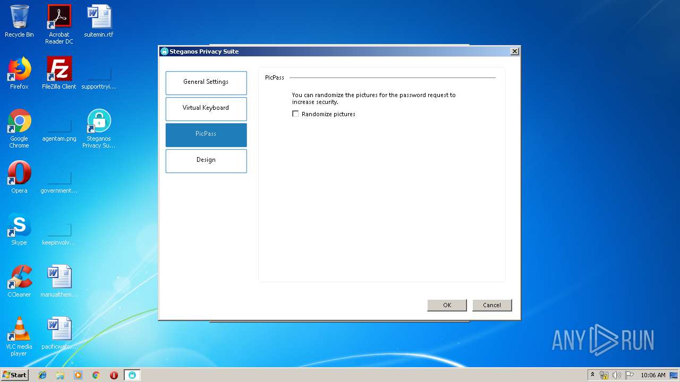680x382 pixels.
Task: Open Skype desktop shortcut
Action: point(19,229)
